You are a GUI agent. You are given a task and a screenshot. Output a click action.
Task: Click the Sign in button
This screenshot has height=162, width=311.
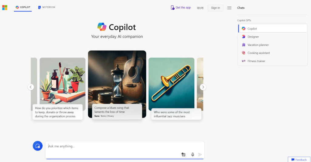(x=215, y=8)
